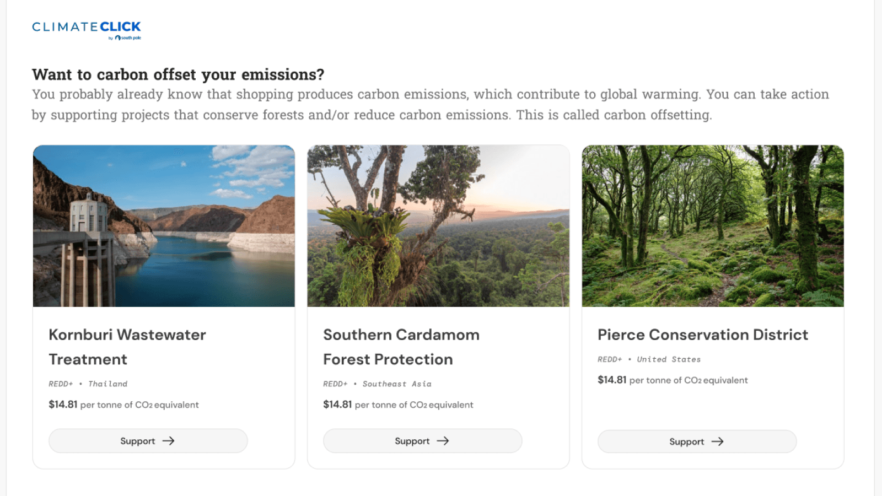Open the Kornburi Wastewater Treatment title link
882x496 pixels.
point(127,347)
